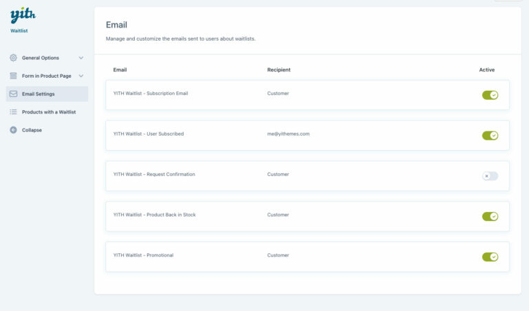Click Customer recipient in Back in Stock row
529x311 pixels.
click(278, 215)
